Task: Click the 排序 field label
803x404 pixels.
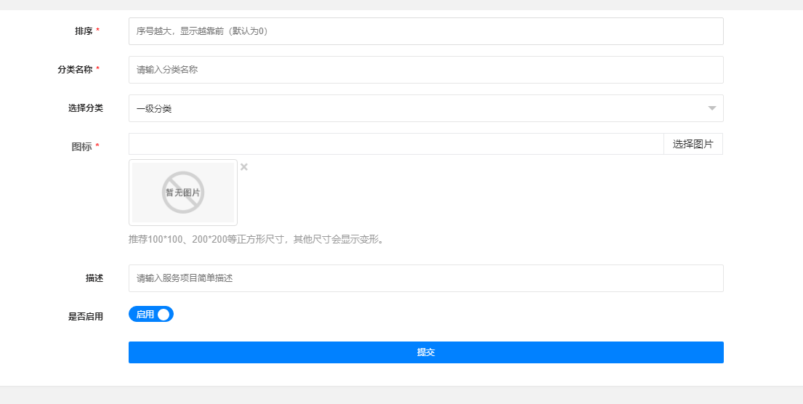Action: coord(84,31)
